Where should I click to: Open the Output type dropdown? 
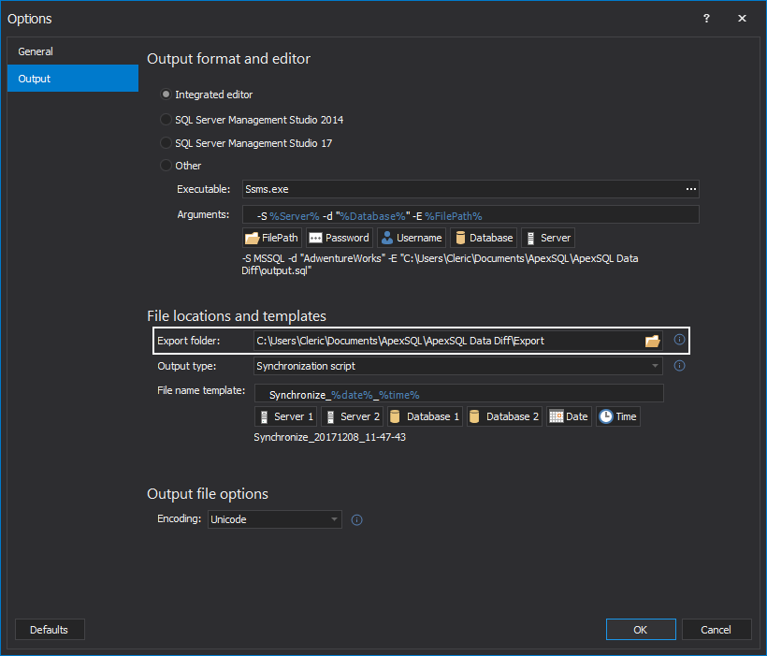(x=458, y=366)
